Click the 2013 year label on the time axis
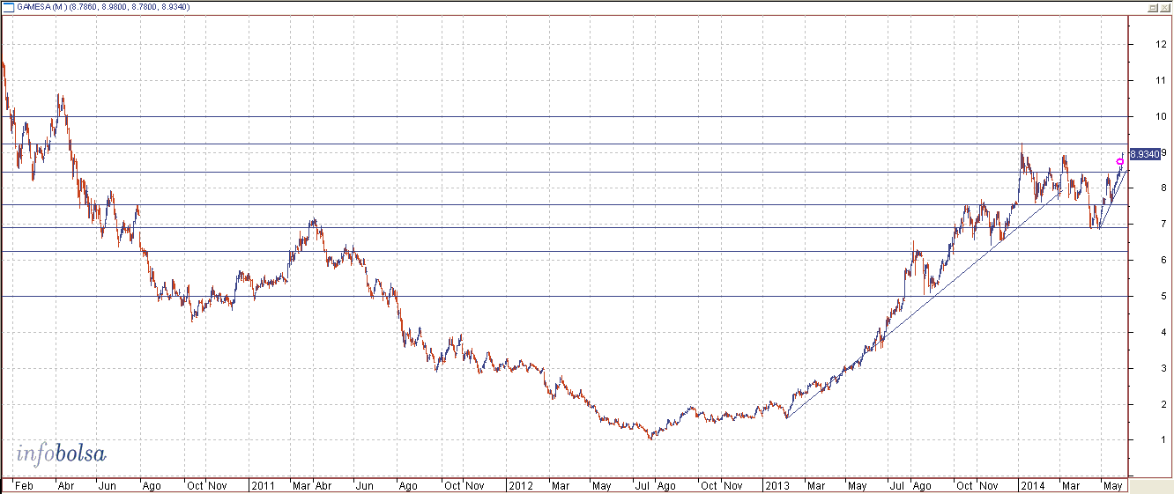Viewport: 1174px width, 494px height. coord(777,485)
